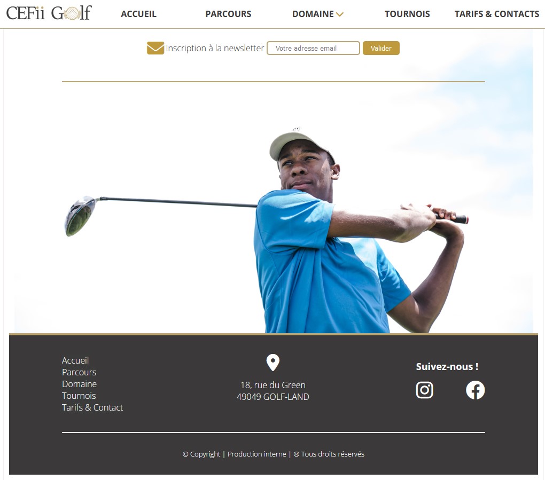Open the Instagram icon in the footer
This screenshot has height=480, width=545.
click(x=424, y=390)
